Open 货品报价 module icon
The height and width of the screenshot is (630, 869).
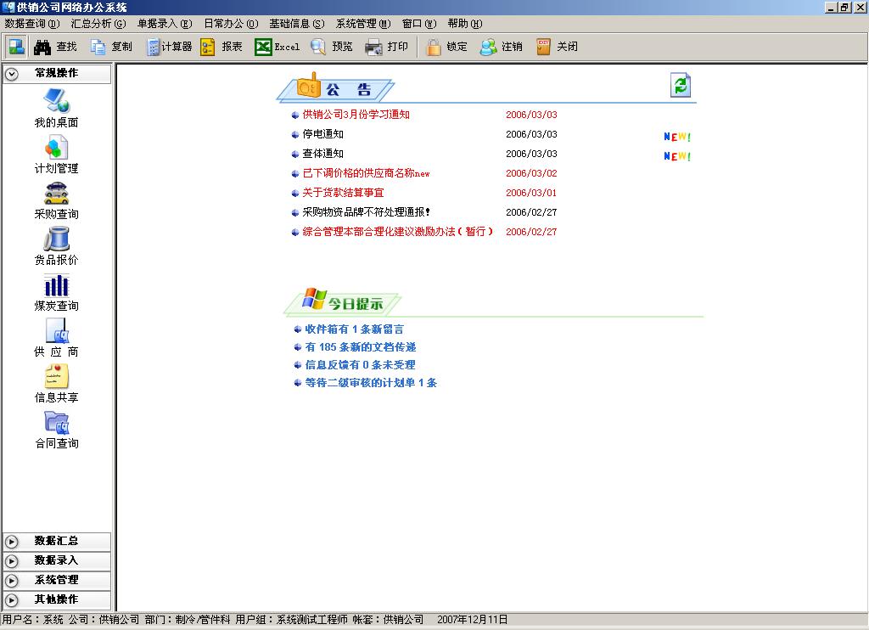[56, 239]
